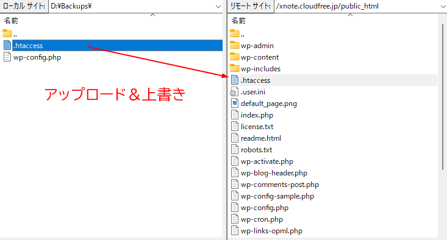Click the .user.ini gear file icon
This screenshot has height=240, width=447.
pyautogui.click(x=234, y=91)
